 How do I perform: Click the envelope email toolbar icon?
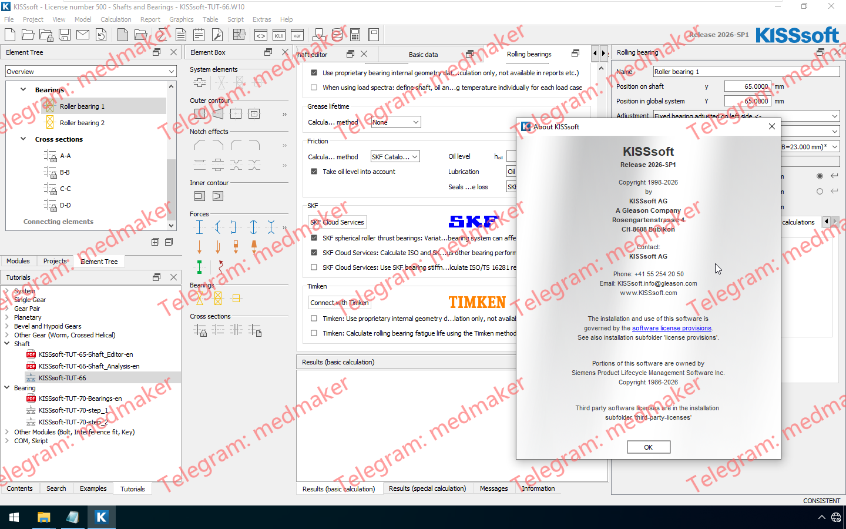(83, 35)
